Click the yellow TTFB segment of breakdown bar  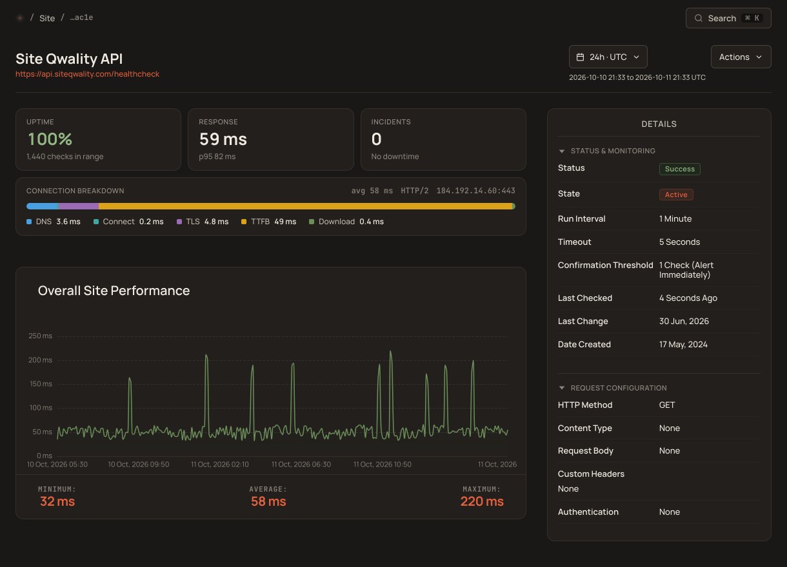tap(305, 206)
